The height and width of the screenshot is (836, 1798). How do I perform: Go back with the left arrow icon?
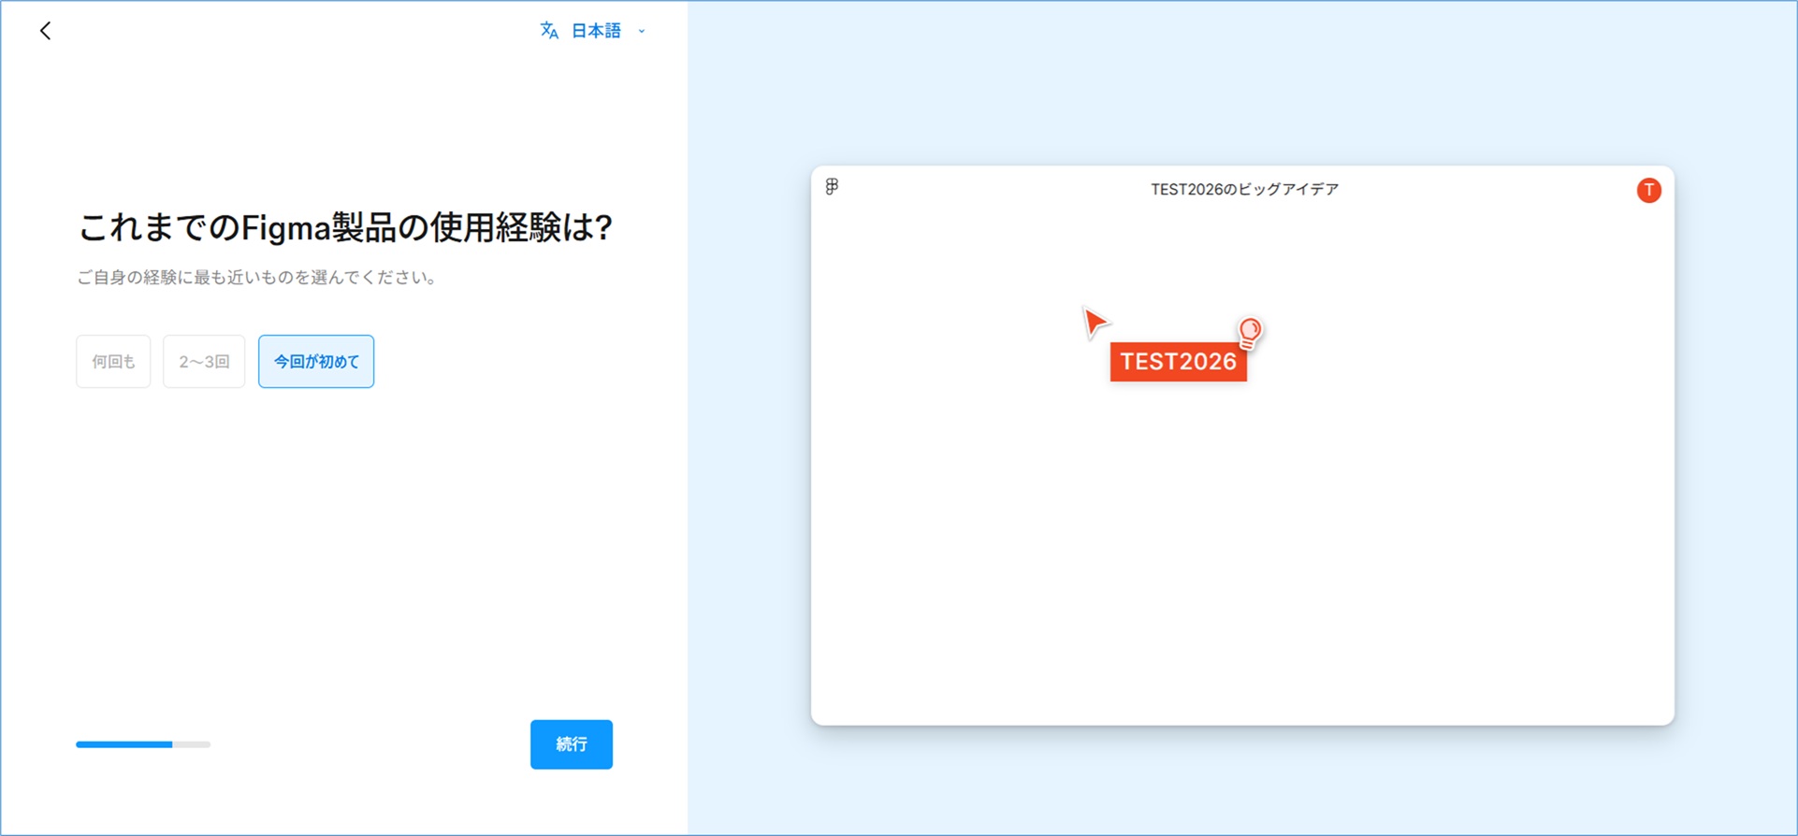[x=45, y=31]
